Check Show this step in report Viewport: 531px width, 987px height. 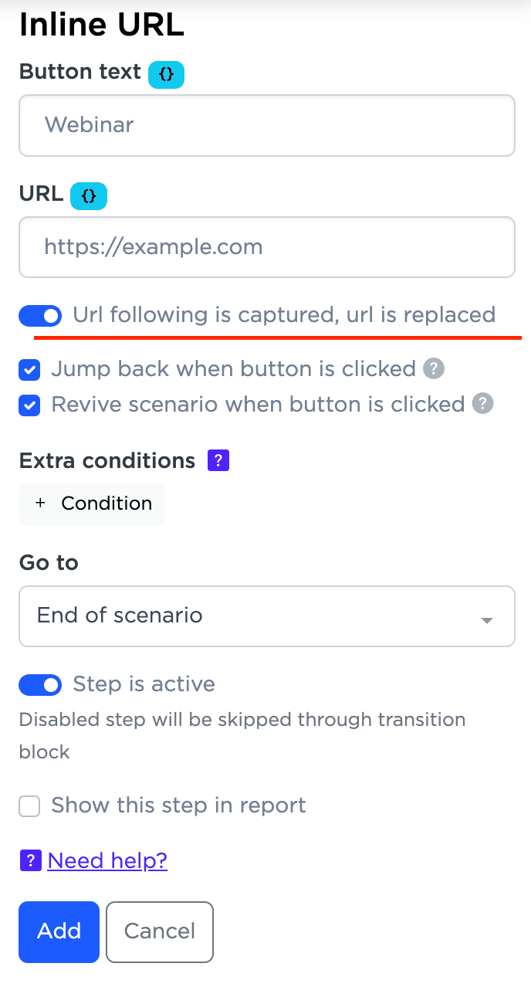[29, 806]
